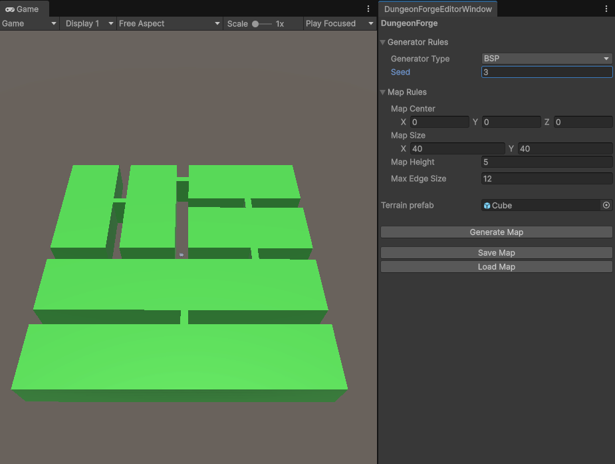Click the Max Edge Size field
Image resolution: width=615 pixels, height=464 pixels.
pos(546,178)
